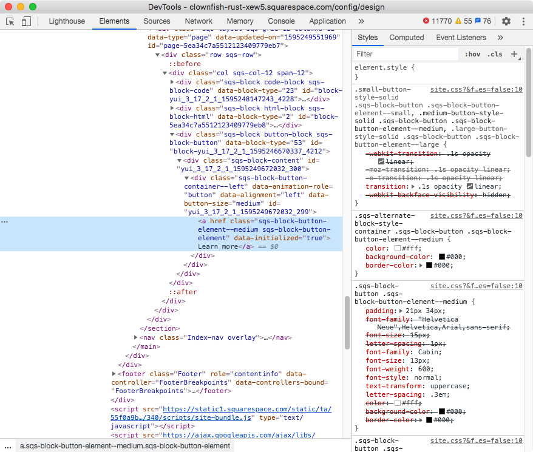Click active background-color #000 black swatch
The image size is (533, 452).
442,257
